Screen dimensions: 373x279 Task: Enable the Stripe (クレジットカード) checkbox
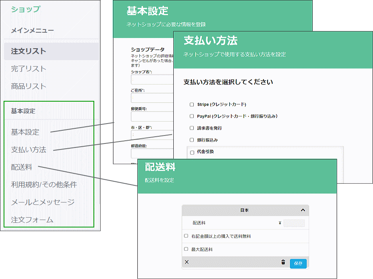point(192,104)
